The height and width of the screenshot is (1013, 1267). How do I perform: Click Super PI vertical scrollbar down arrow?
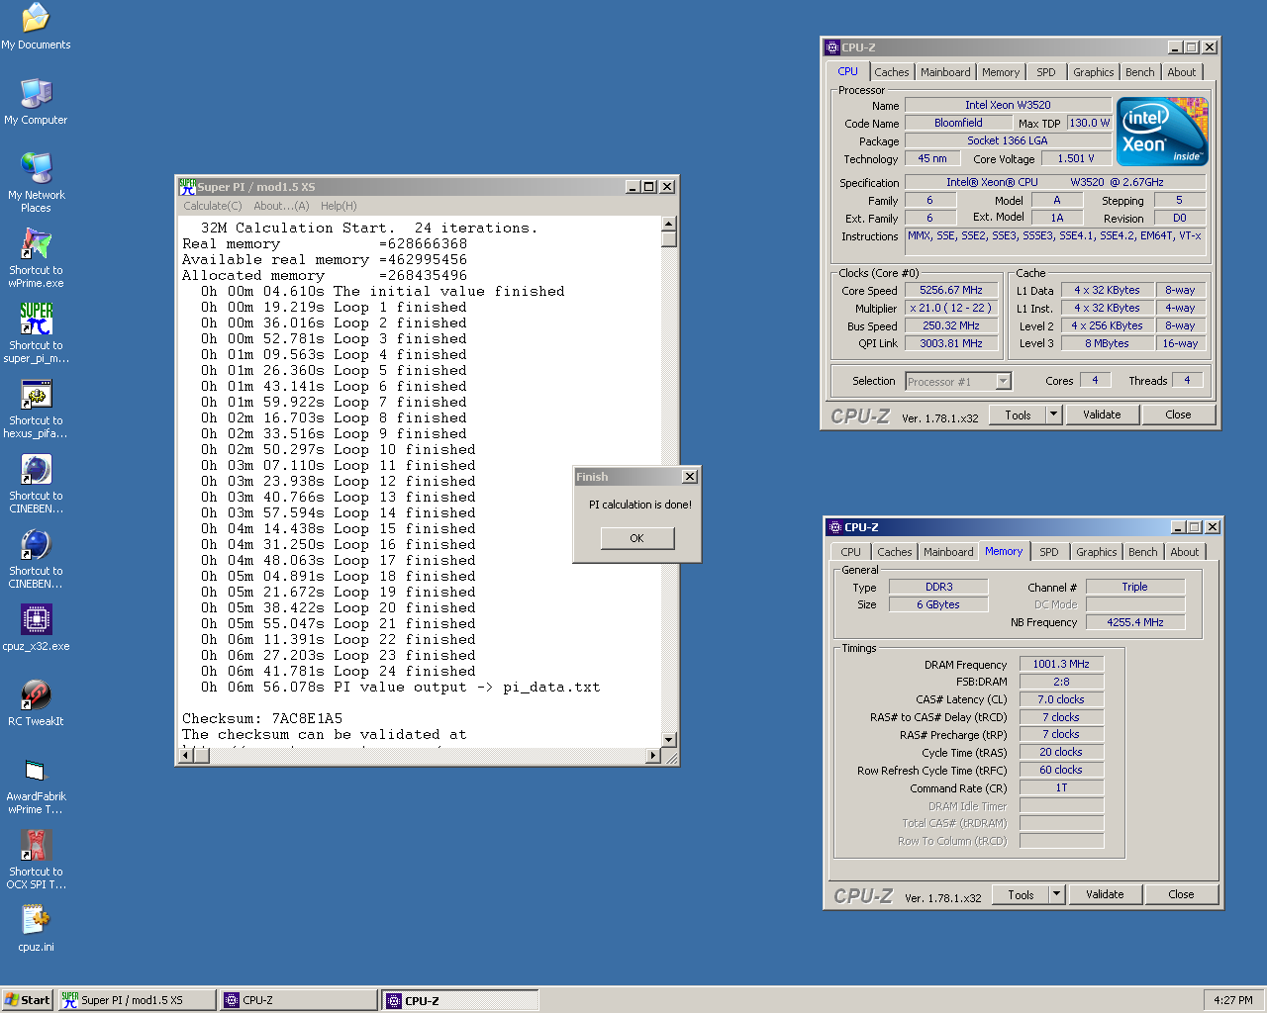click(x=668, y=740)
